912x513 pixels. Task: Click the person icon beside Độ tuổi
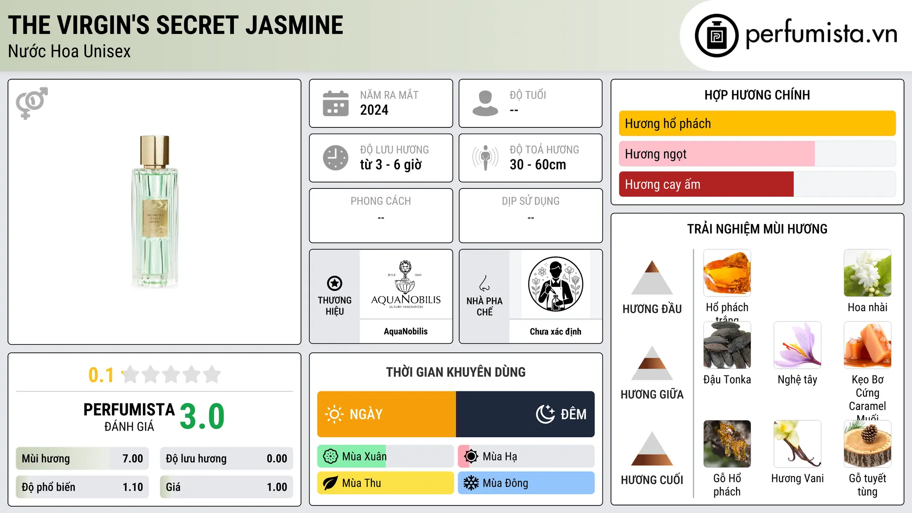click(x=485, y=103)
